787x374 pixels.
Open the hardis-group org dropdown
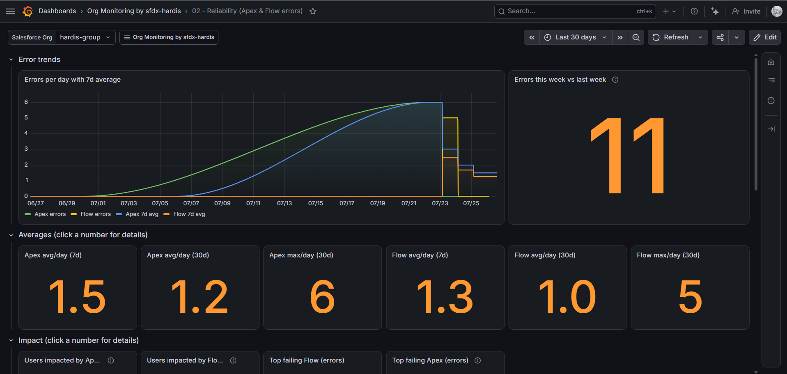[x=85, y=37]
